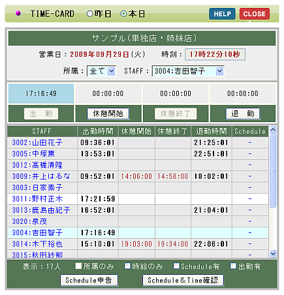Open staff link 3002:山田花子

37,142
